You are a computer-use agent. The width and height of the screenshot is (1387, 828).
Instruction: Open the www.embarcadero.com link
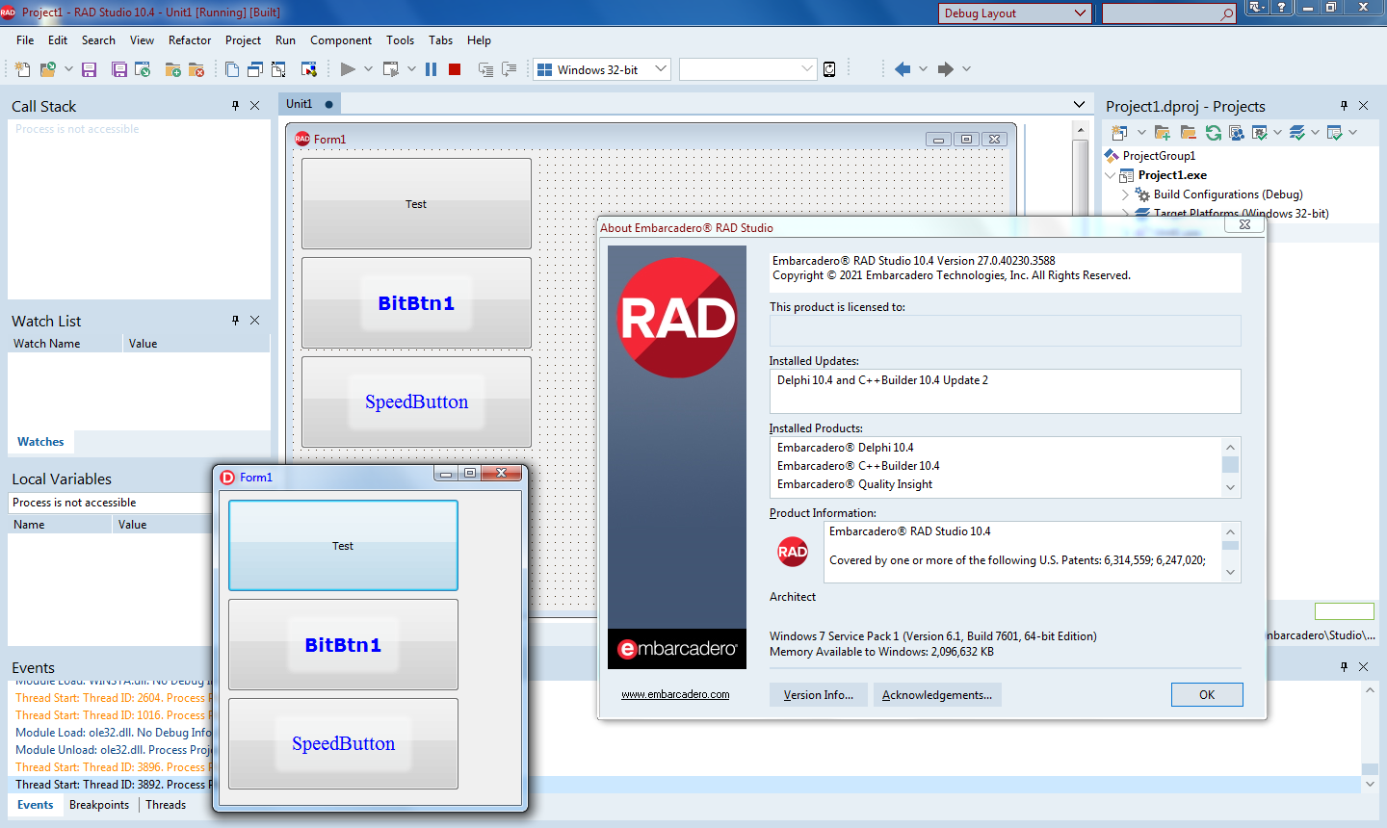click(675, 695)
